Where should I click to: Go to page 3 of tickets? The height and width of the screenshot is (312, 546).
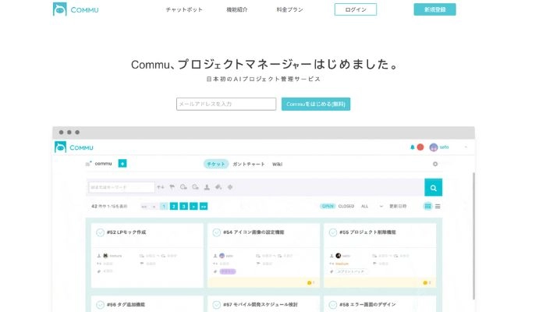[x=184, y=207]
